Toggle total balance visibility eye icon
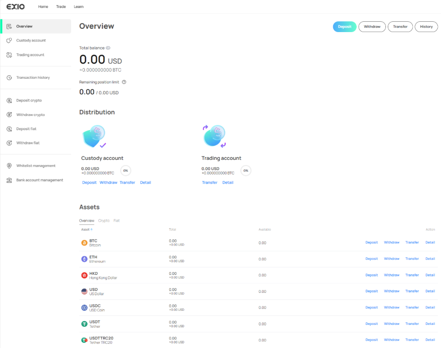 point(108,48)
